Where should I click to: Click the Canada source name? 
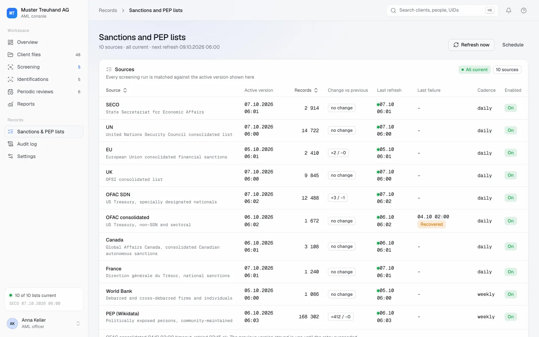(x=115, y=240)
